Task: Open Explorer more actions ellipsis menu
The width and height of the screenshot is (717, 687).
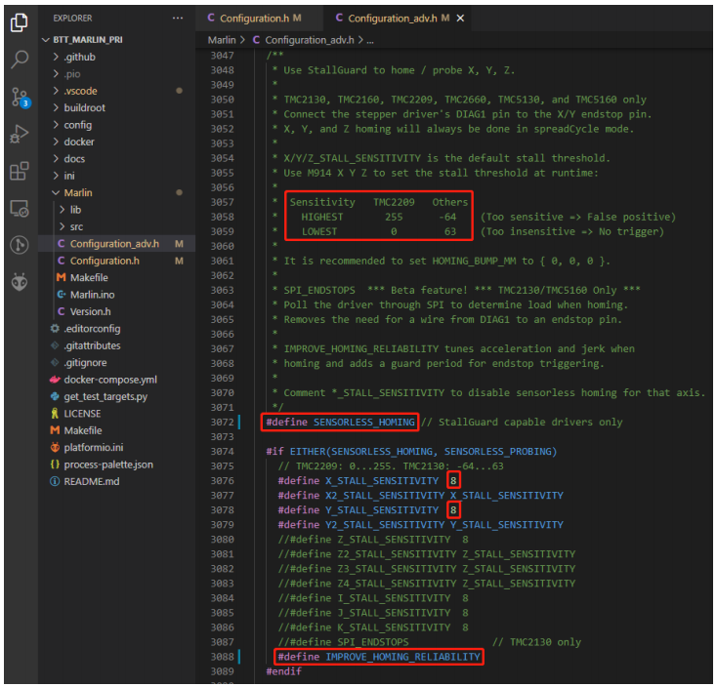Action: click(x=177, y=18)
